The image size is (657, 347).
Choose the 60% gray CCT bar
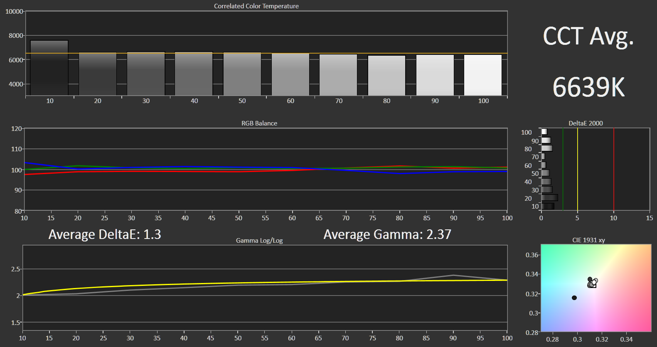click(290, 74)
